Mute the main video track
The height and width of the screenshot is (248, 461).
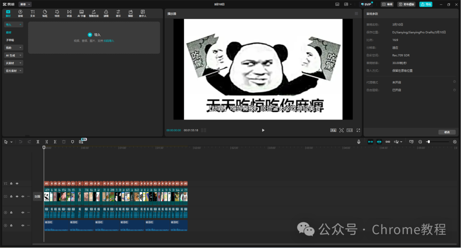click(x=23, y=196)
